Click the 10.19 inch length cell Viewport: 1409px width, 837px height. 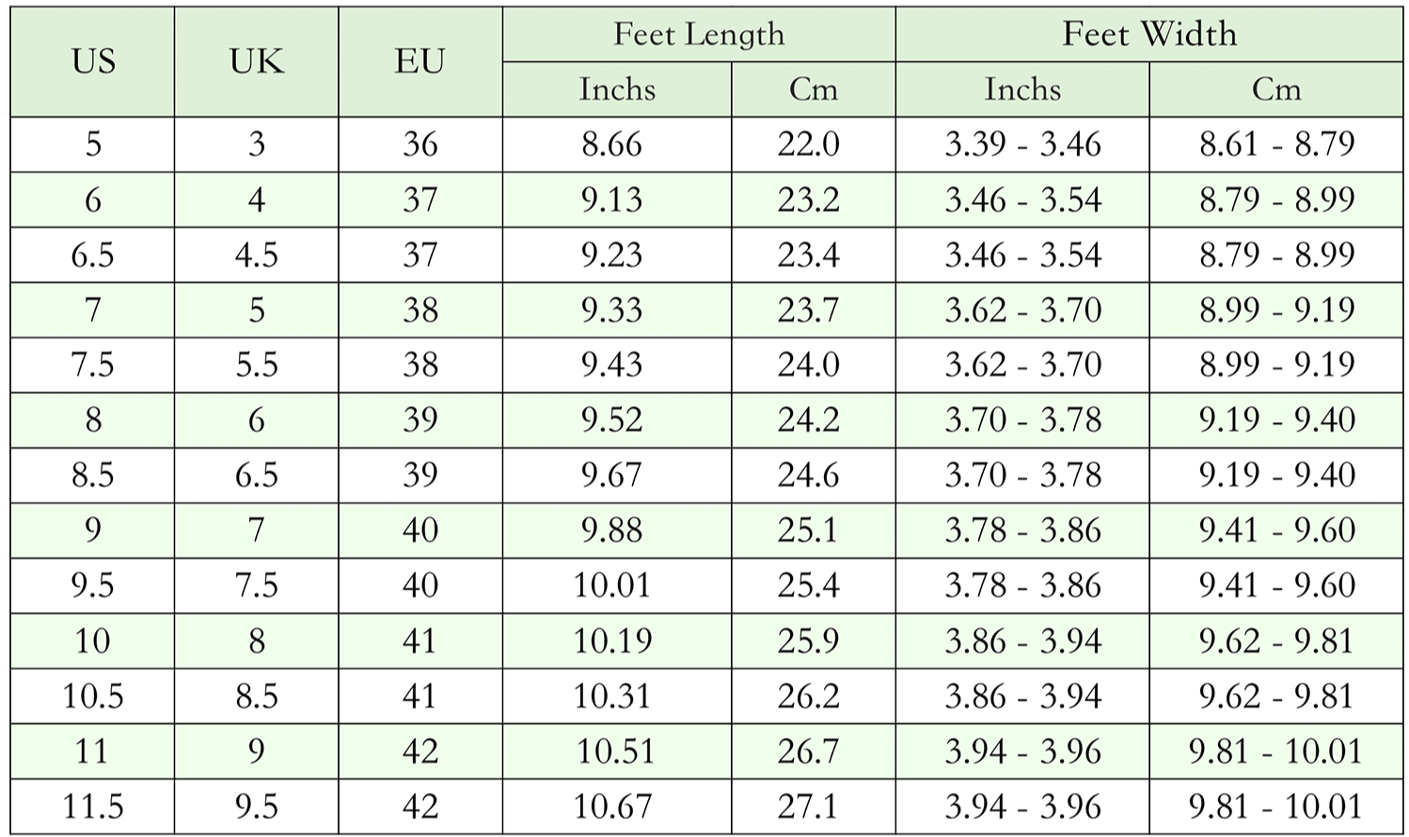click(x=612, y=640)
